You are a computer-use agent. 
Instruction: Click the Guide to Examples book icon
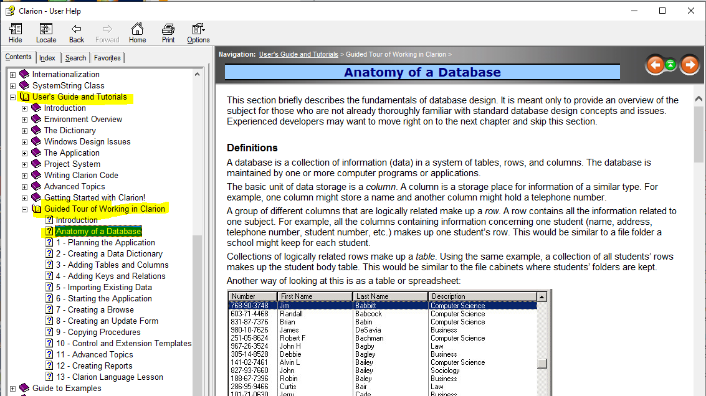25,388
